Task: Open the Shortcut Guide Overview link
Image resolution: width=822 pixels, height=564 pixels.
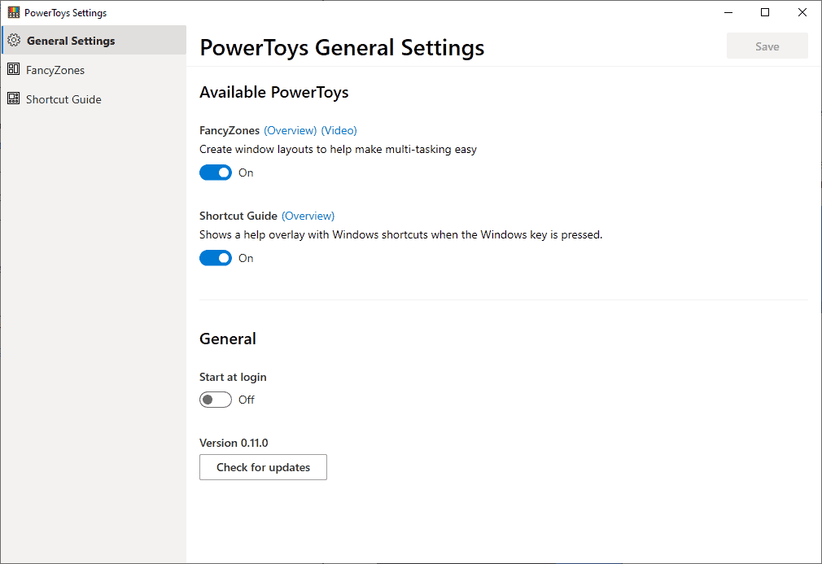Action: (308, 215)
